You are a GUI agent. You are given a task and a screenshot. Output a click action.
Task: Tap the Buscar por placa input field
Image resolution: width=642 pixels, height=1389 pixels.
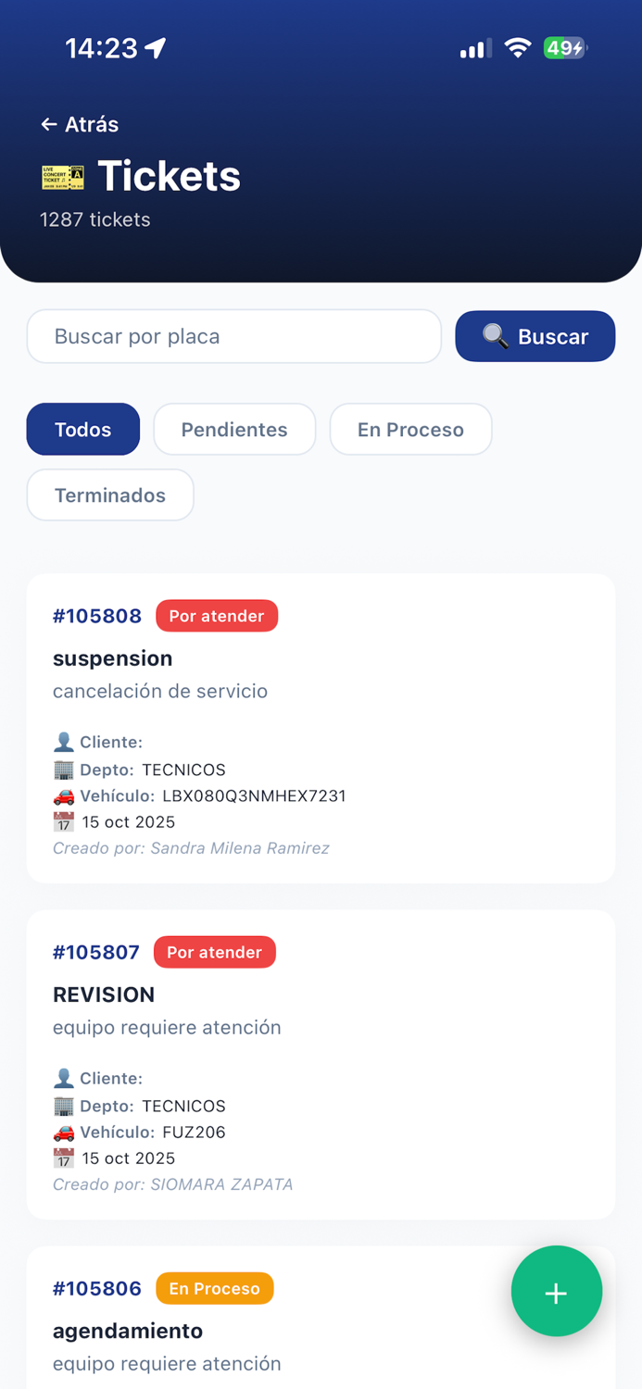click(233, 336)
